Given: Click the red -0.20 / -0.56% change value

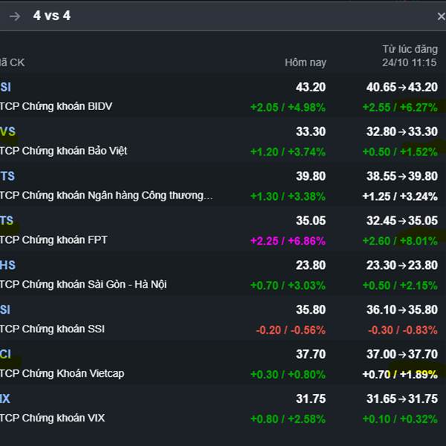Looking at the screenshot, I should point(291,330).
